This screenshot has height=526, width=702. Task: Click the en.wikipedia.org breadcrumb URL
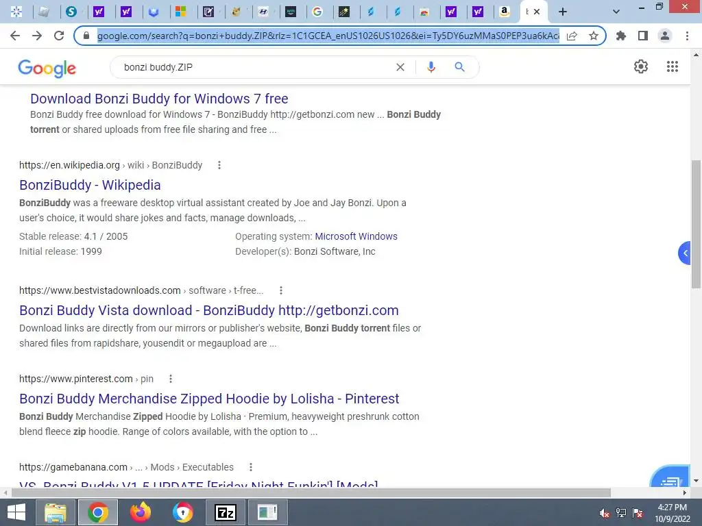pos(69,165)
